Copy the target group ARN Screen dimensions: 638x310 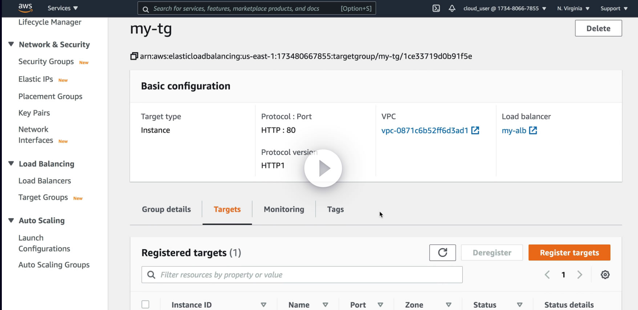134,56
